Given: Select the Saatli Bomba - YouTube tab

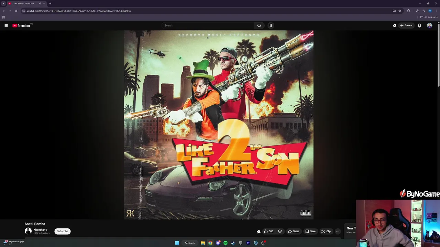Looking at the screenshot, I should click(x=23, y=3).
